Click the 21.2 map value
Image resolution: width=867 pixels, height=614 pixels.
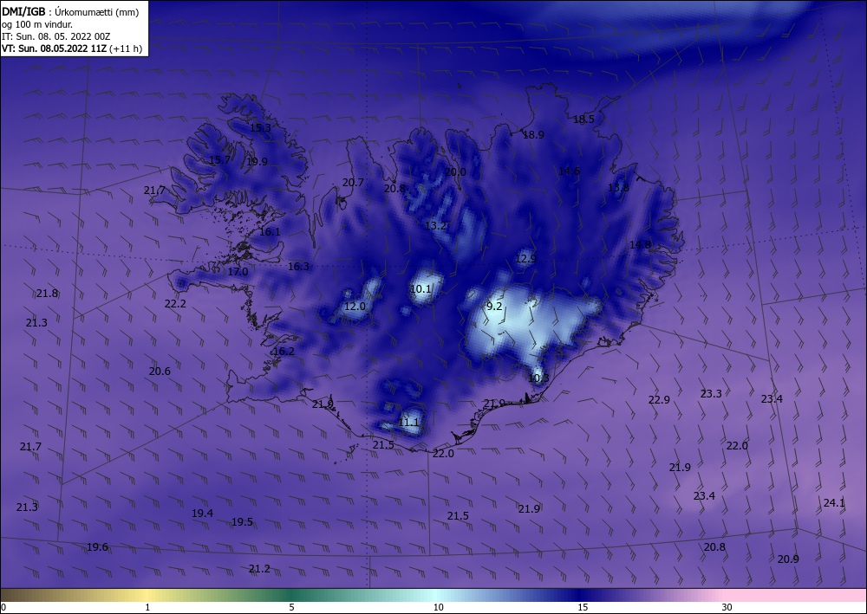coord(259,568)
